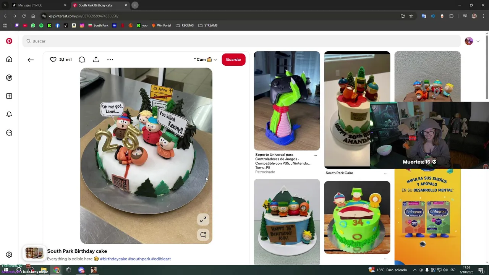Open Twitch bookmark
Screen dimensions: 489x275
tap(17, 26)
